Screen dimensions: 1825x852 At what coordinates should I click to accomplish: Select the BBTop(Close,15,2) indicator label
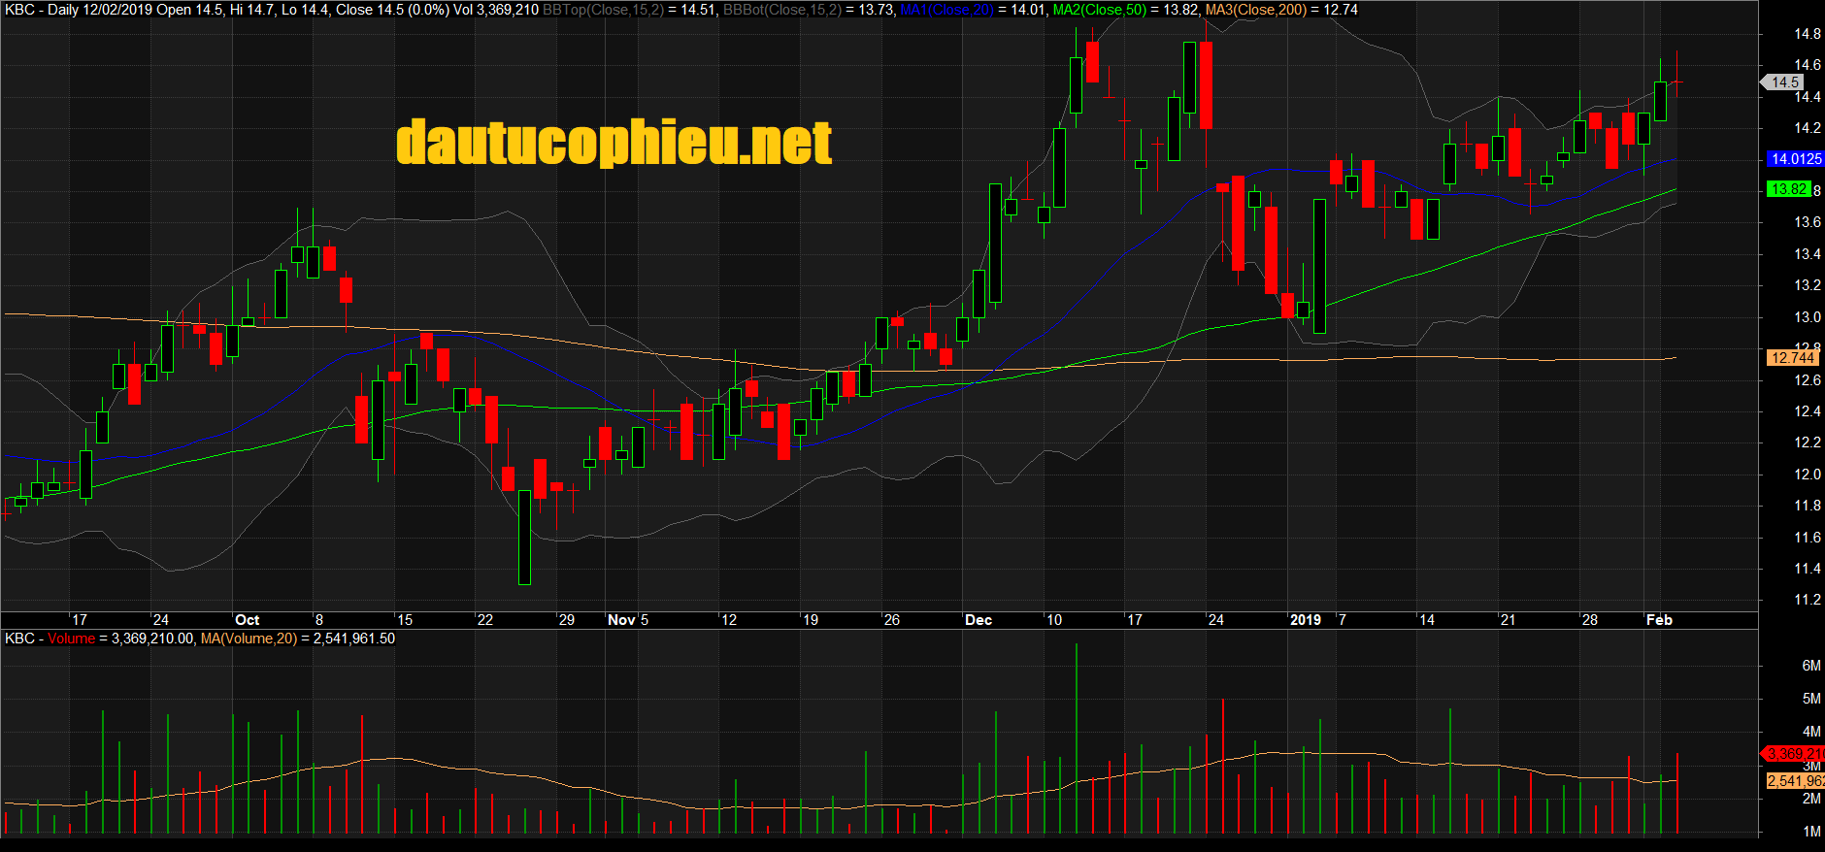[x=602, y=10]
